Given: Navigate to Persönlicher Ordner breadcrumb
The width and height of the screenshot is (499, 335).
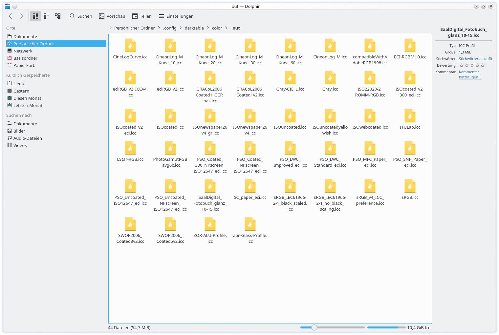Looking at the screenshot, I should [135, 28].
